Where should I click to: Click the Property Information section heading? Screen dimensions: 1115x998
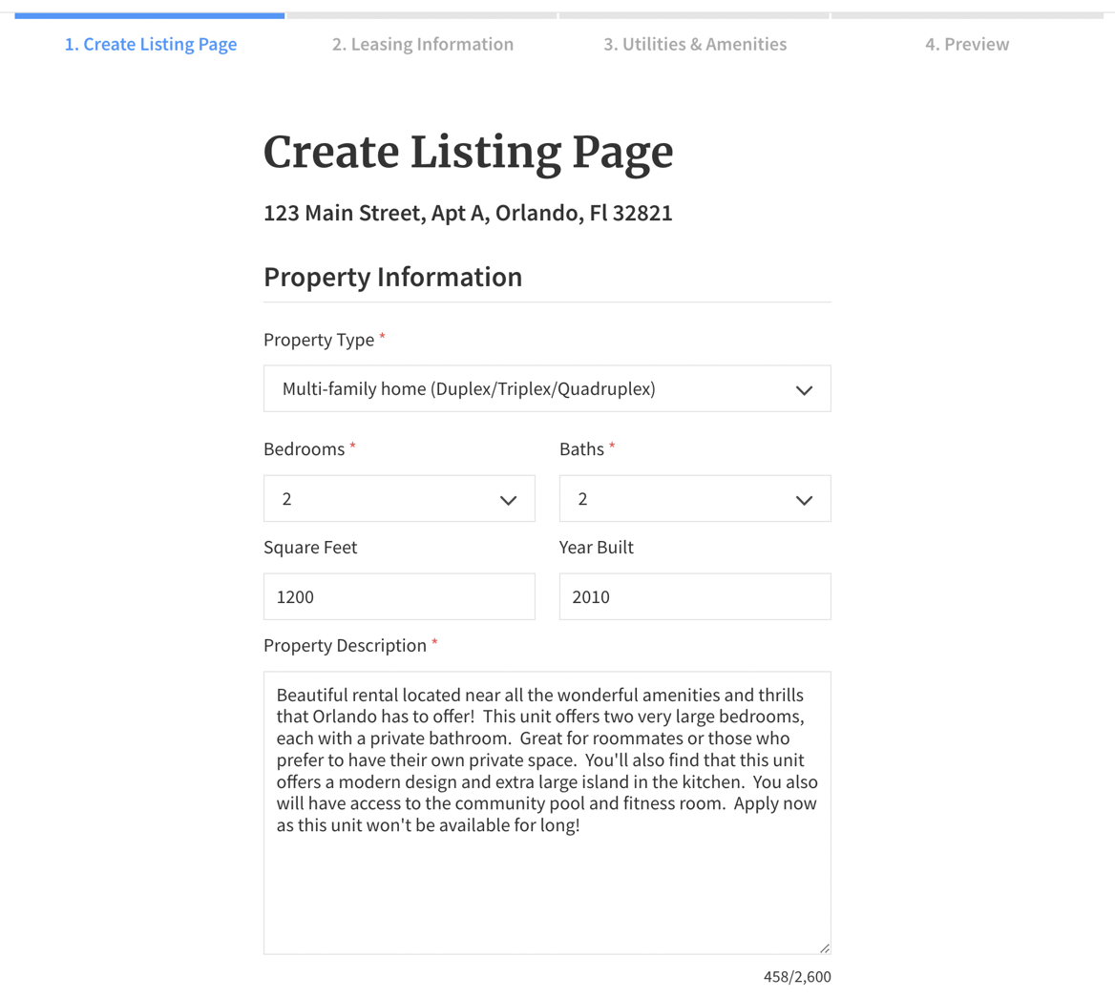(392, 277)
